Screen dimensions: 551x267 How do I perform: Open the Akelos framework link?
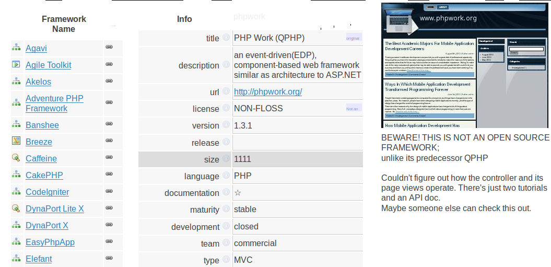[x=38, y=82]
